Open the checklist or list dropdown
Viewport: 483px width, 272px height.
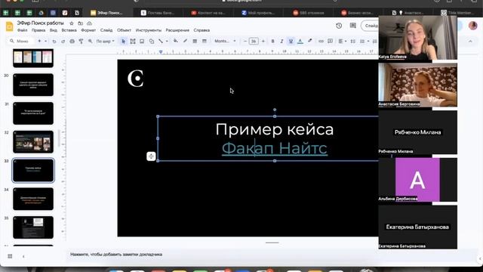(x=364, y=41)
